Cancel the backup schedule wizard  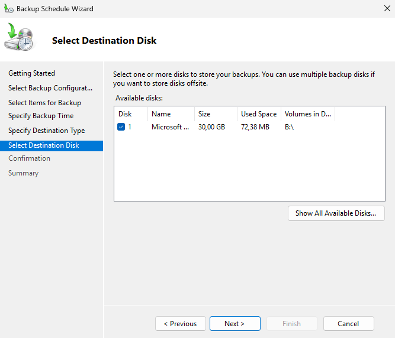tap(348, 324)
